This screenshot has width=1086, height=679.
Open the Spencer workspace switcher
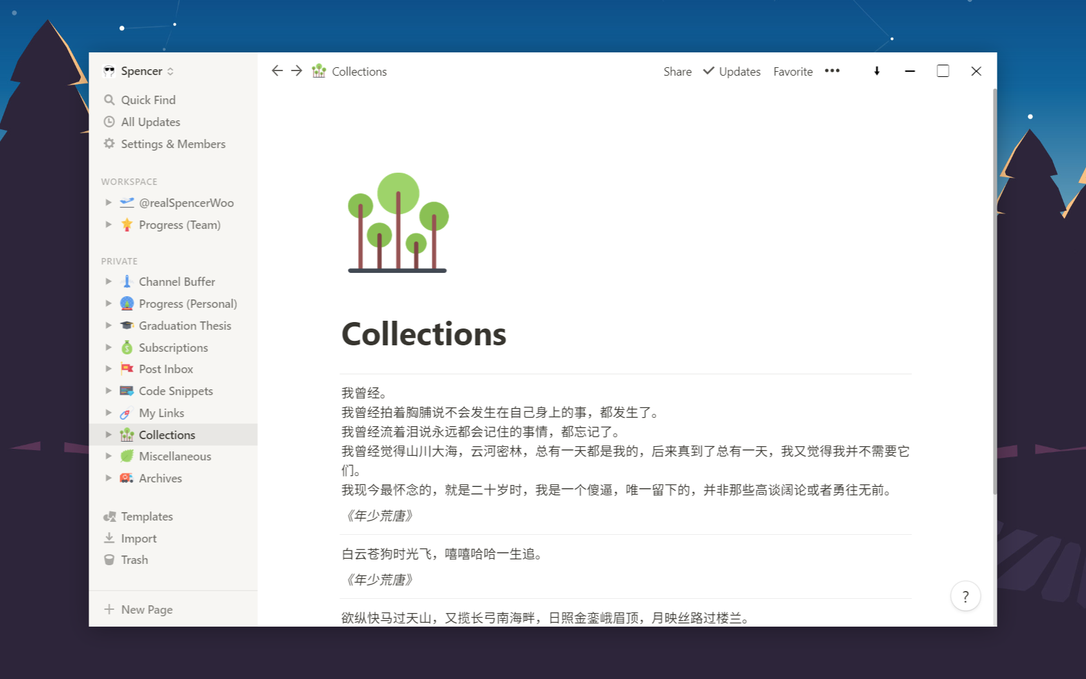coord(139,71)
